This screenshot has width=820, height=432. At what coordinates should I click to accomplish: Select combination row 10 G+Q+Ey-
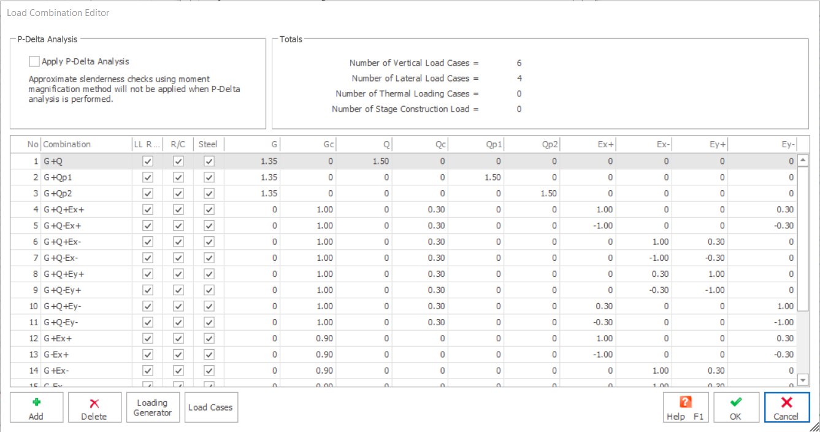coord(404,306)
